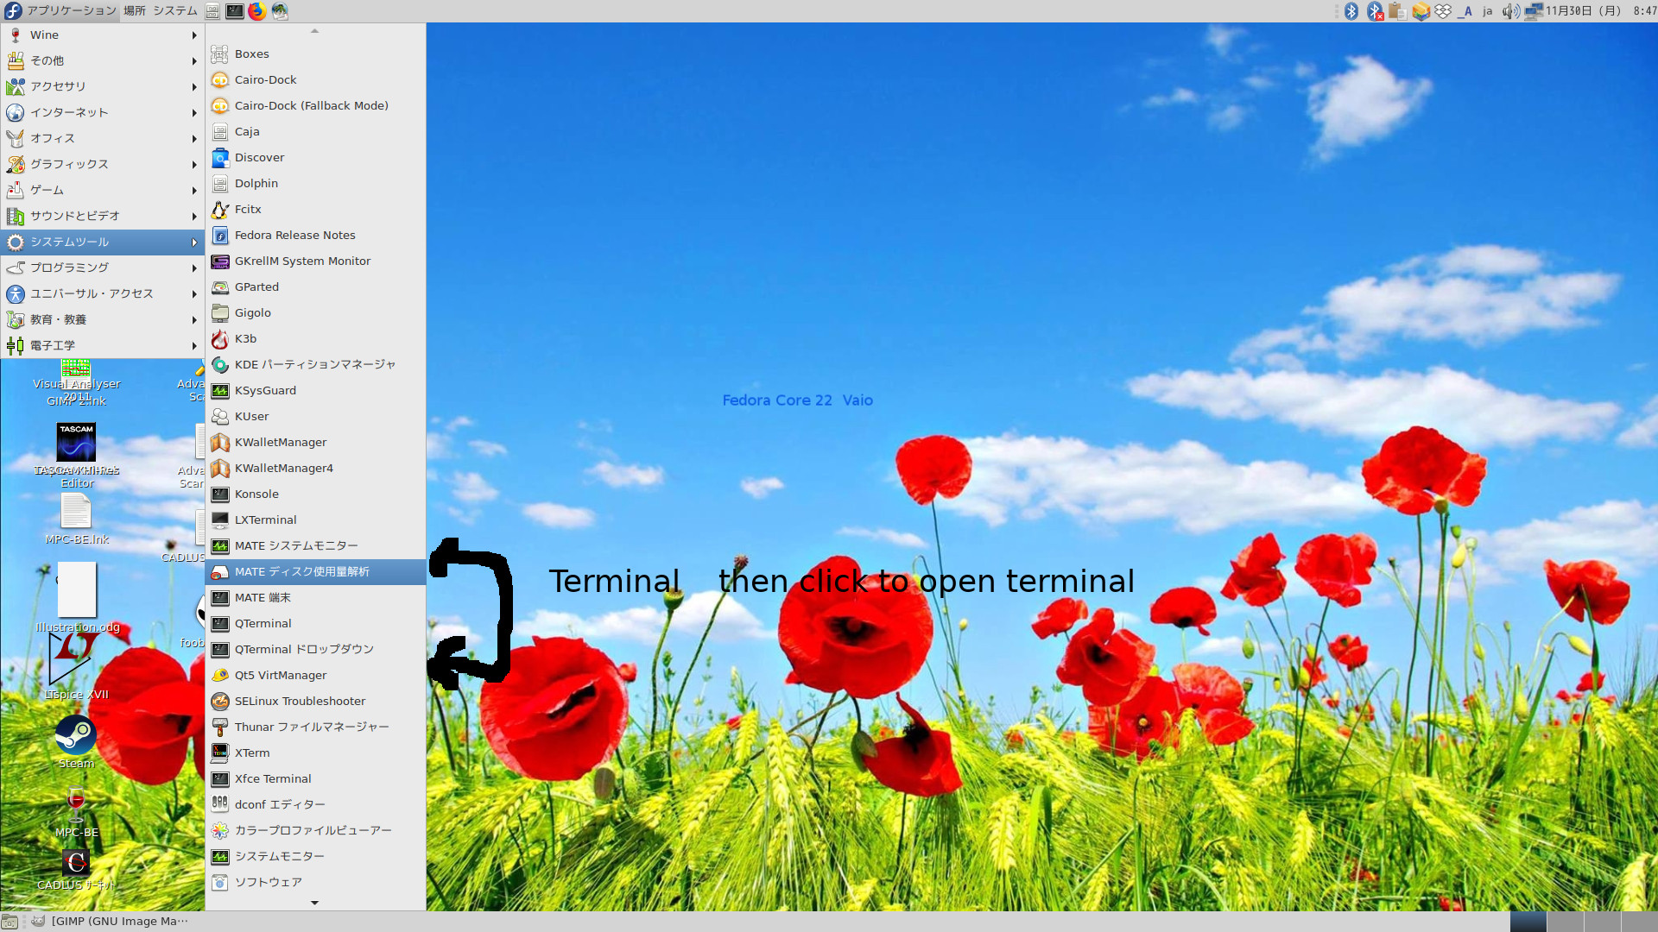This screenshot has height=932, width=1658.
Task: Click the GParted icon in the menu
Action: pos(220,287)
